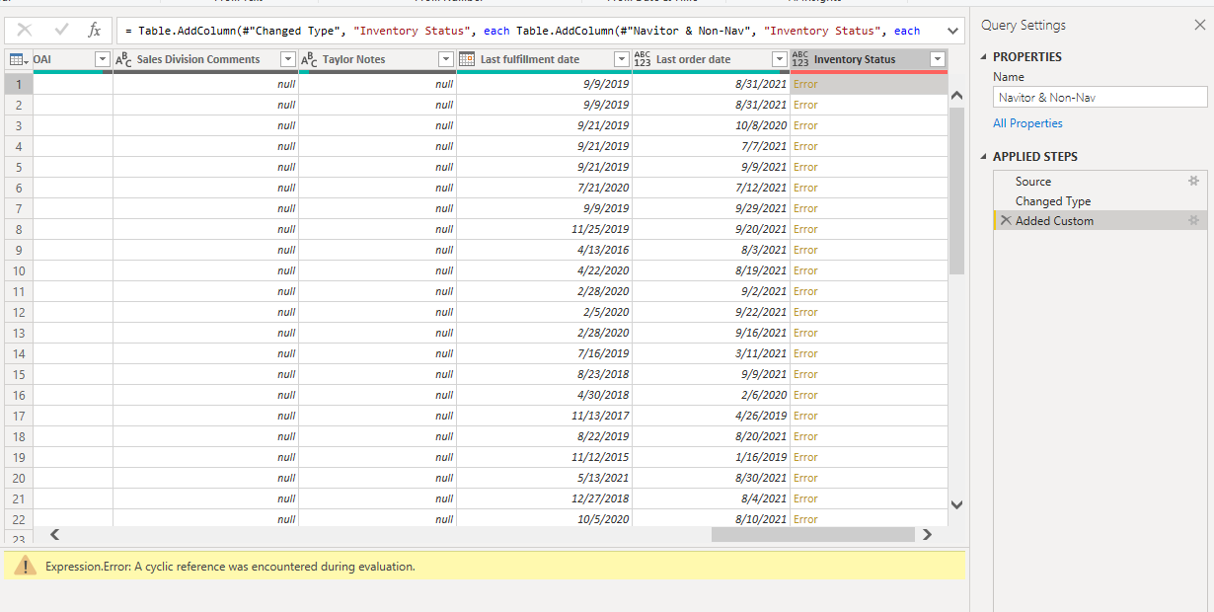Select the Changed Type applied step
Screen dimensions: 1214x612
tap(1053, 201)
